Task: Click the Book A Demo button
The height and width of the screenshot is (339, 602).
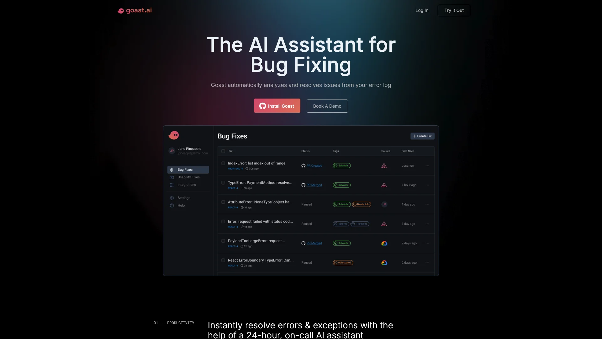Action: (x=327, y=106)
